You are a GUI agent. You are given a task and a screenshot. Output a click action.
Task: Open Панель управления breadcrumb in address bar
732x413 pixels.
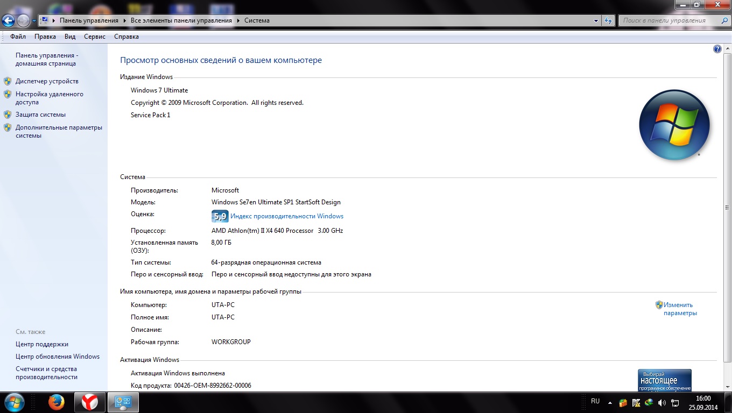click(89, 20)
